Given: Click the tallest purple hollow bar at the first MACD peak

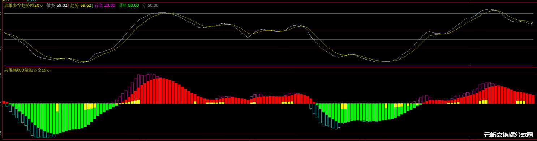Looking at the screenshot, I should click(151, 89).
